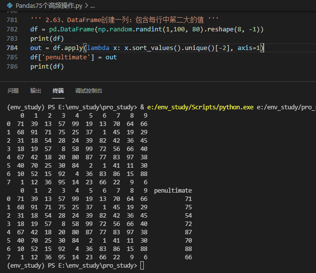316x273 pixels.
Task: Click the Python file icon in breadcrumb
Action: click(9, 5)
